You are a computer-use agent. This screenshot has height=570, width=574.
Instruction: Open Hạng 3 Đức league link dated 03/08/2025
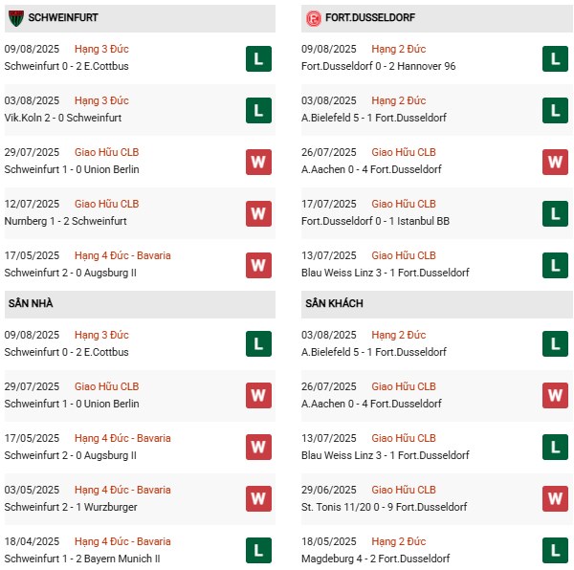click(101, 100)
